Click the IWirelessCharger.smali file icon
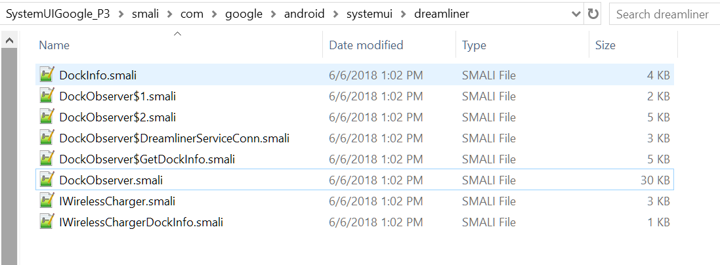720x265 pixels. point(47,201)
